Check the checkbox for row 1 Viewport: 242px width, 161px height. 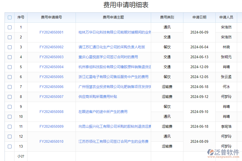pyautogui.click(x=10, y=27)
